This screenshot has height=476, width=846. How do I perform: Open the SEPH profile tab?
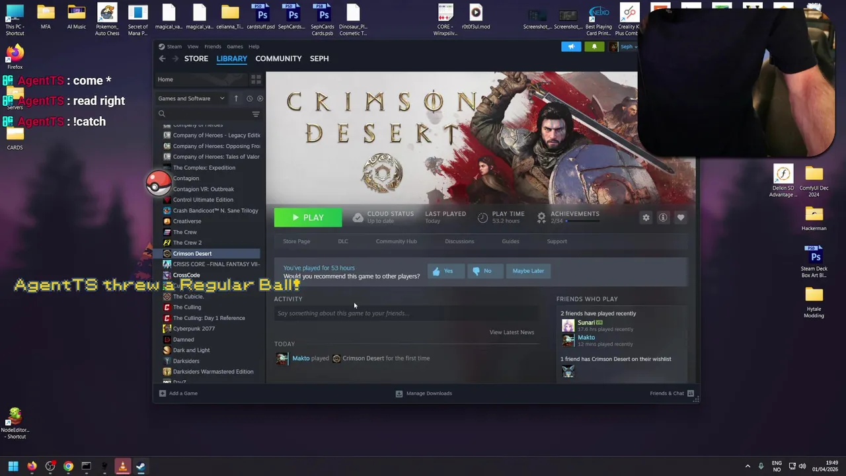tap(319, 58)
